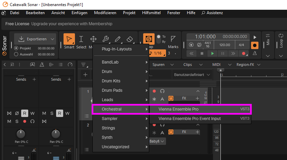Open the Assistenz search
Image resolution: width=287 pixels, height=160 pixels.
point(212,13)
